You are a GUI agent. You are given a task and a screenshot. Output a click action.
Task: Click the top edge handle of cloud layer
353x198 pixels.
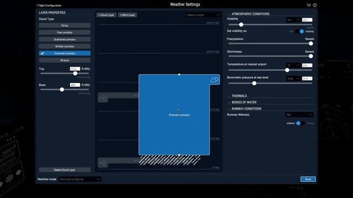pyautogui.click(x=179, y=74)
